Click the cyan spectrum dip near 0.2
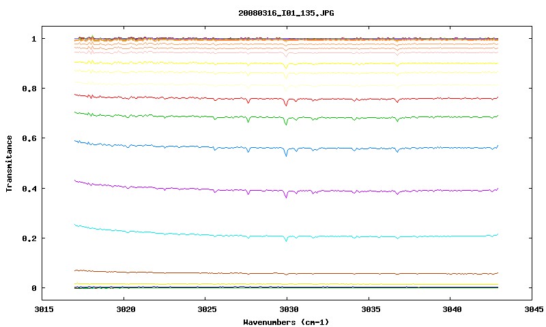This screenshot has height=327, width=546. (x=286, y=240)
